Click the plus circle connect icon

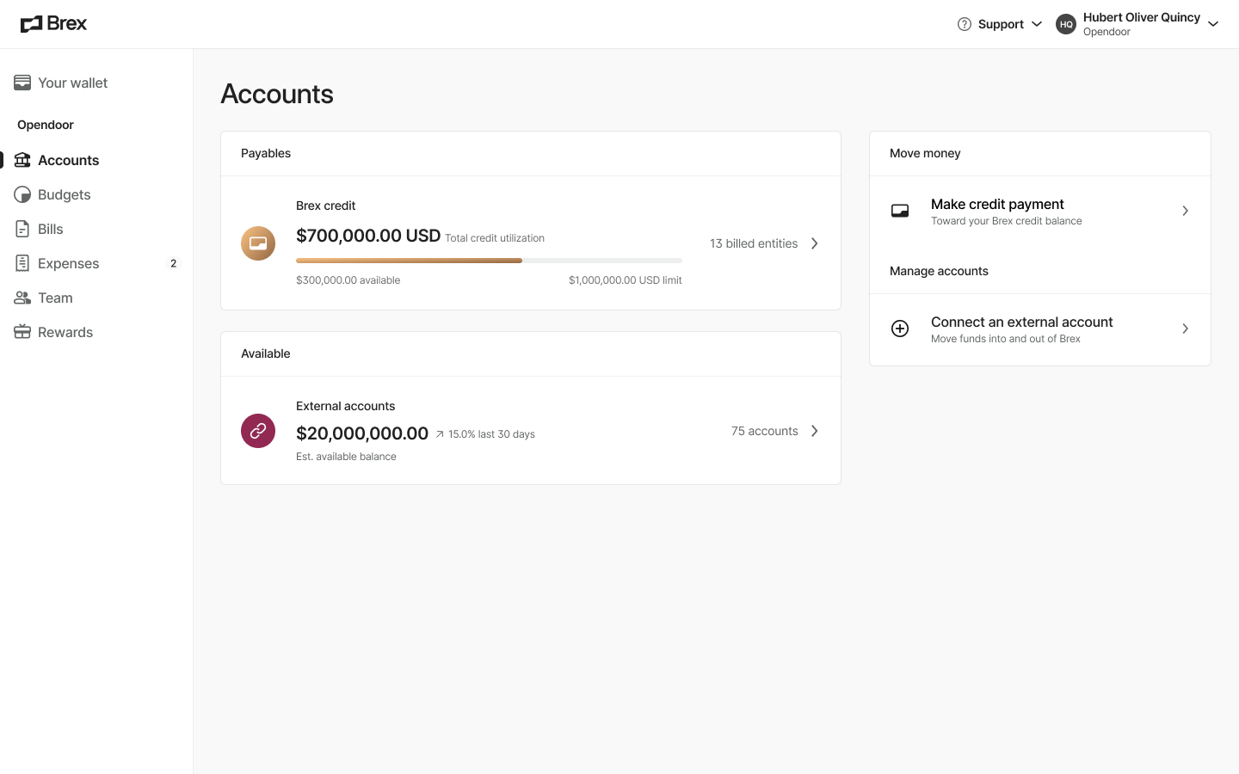point(900,329)
